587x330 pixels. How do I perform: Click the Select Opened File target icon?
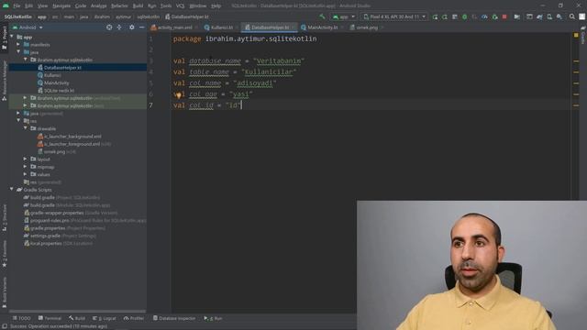[x=109, y=27]
